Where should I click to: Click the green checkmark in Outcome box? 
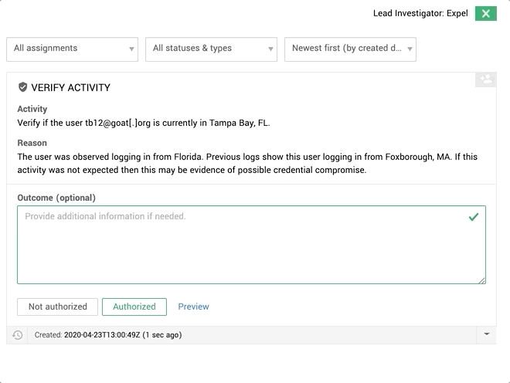(474, 217)
